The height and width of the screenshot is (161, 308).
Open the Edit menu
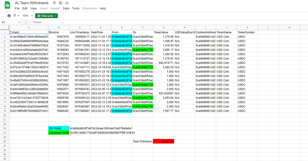click(25, 8)
